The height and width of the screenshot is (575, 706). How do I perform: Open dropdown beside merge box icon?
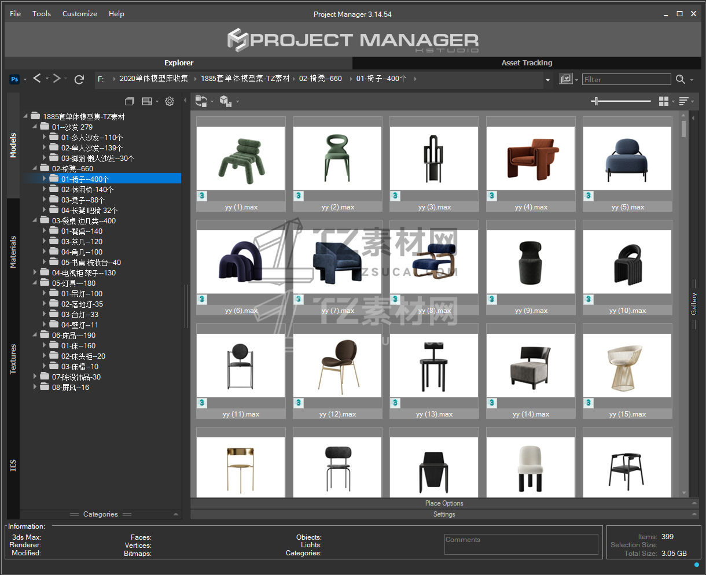coord(237,102)
